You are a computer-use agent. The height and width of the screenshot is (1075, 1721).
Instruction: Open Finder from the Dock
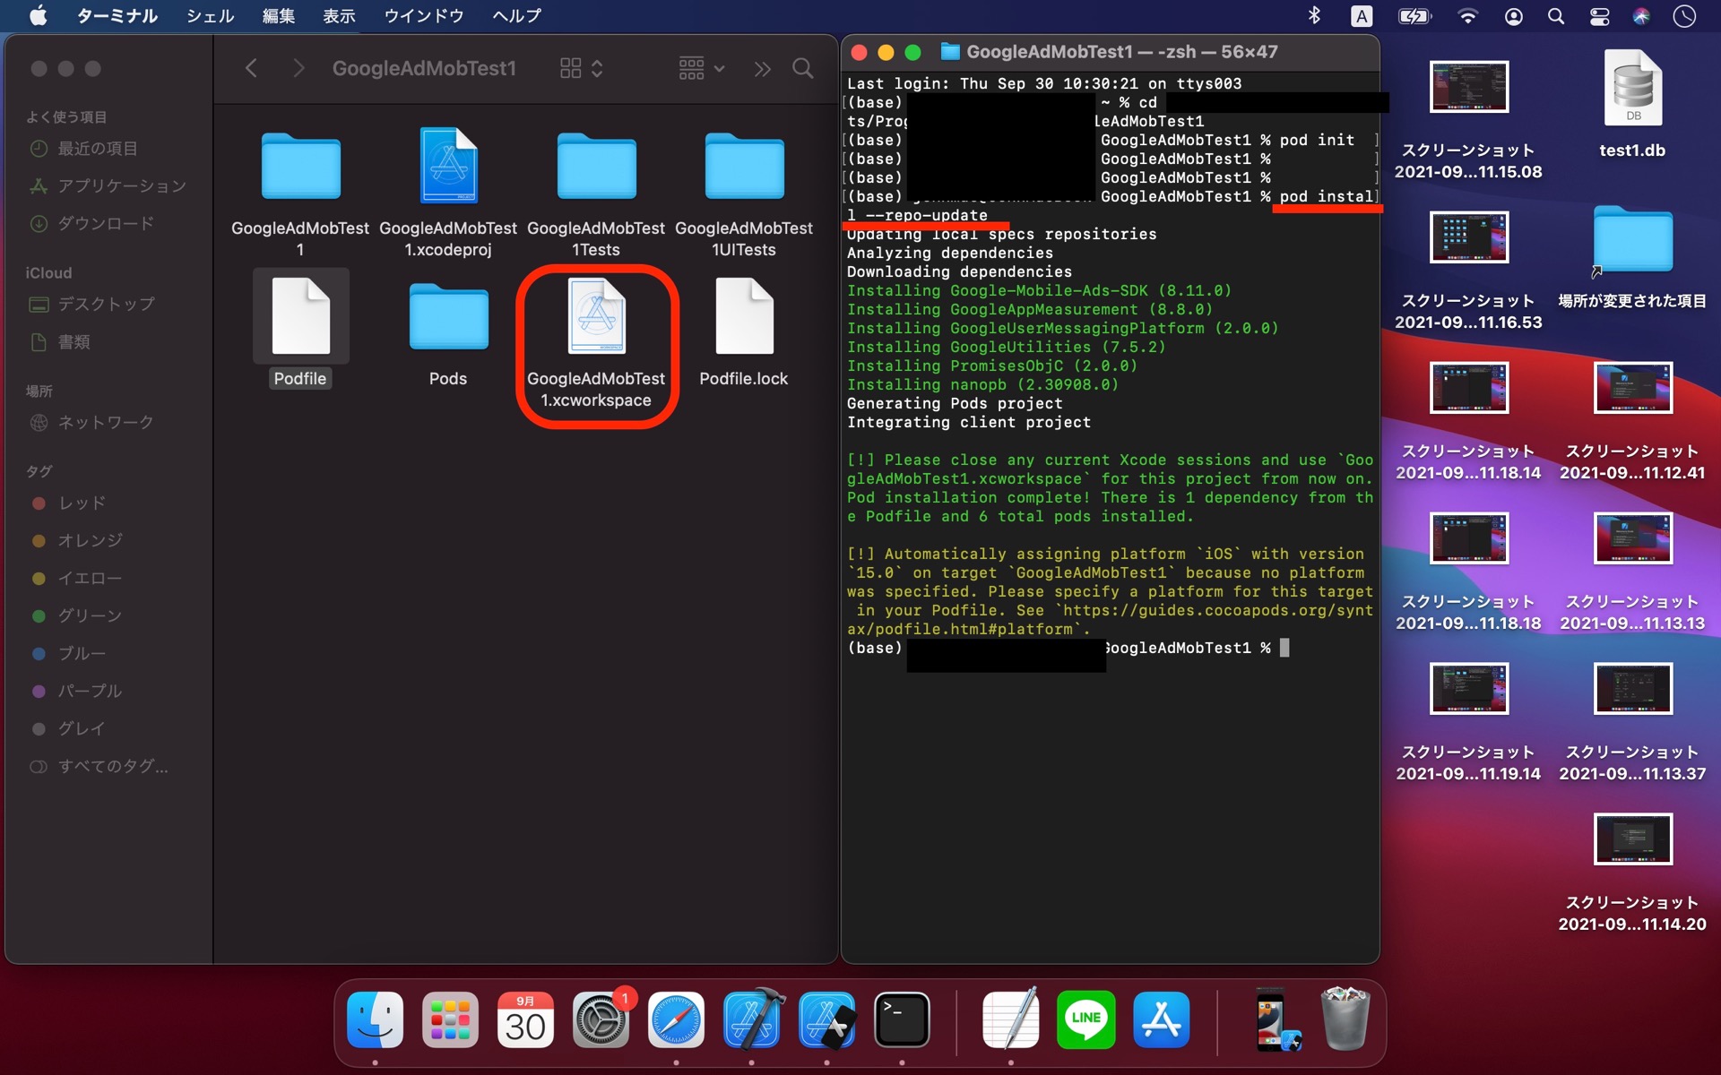pyautogui.click(x=375, y=1019)
